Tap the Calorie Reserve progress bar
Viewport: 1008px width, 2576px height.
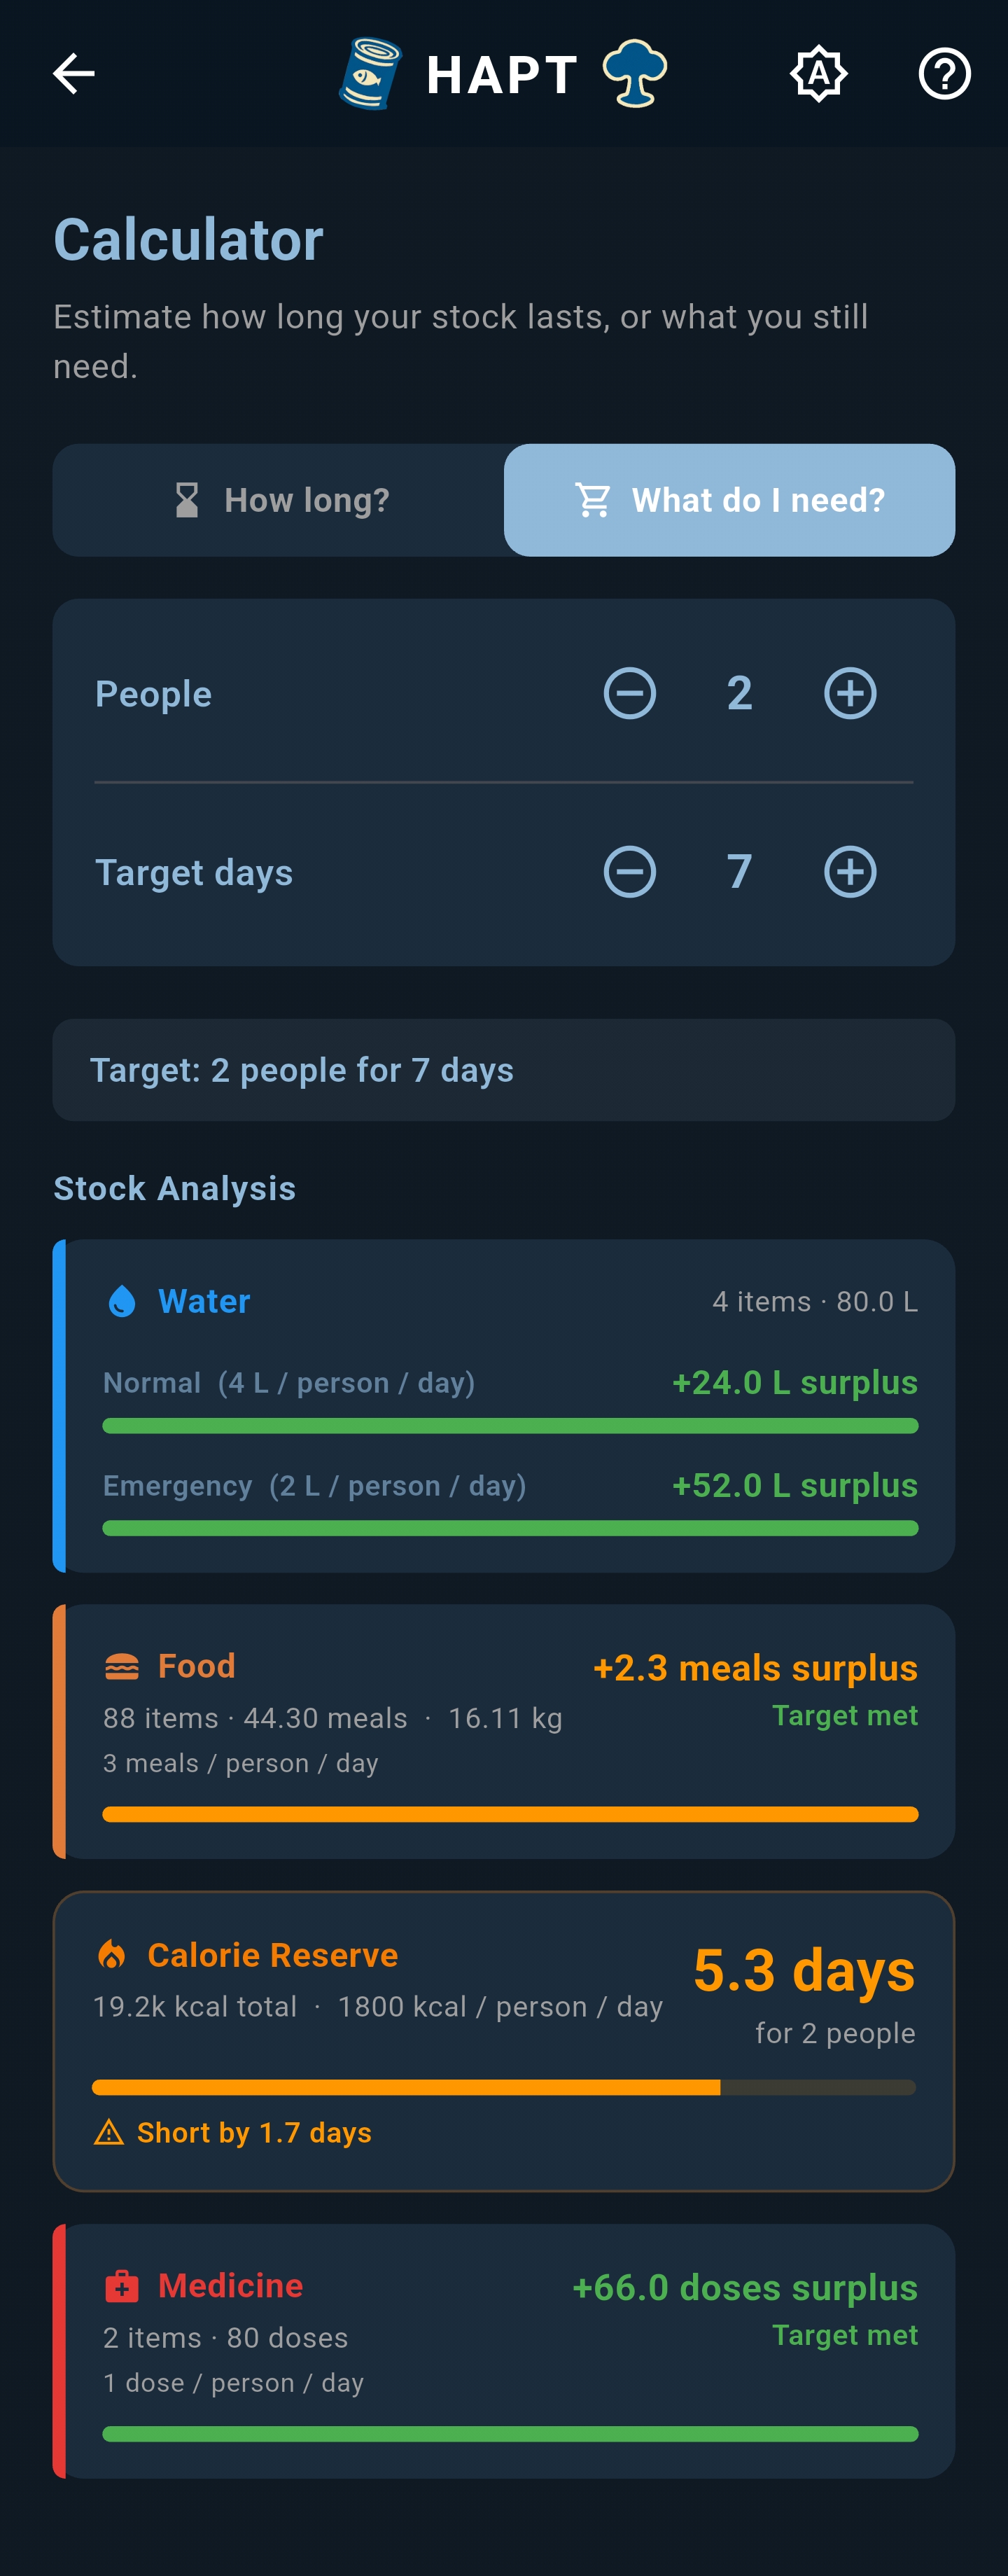504,2087
